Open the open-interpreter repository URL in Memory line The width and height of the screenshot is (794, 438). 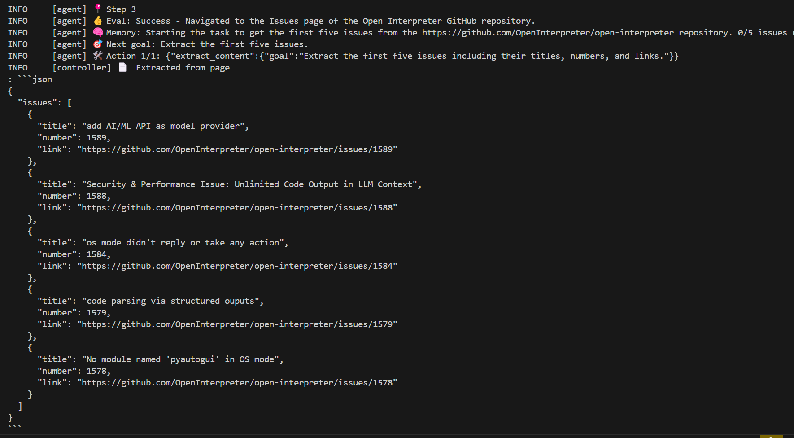548,32
